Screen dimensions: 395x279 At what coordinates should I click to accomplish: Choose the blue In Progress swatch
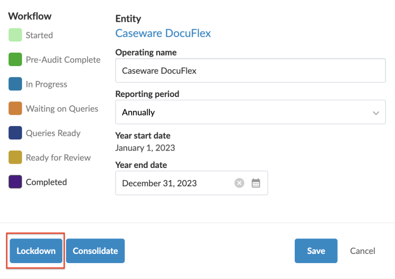(x=15, y=84)
